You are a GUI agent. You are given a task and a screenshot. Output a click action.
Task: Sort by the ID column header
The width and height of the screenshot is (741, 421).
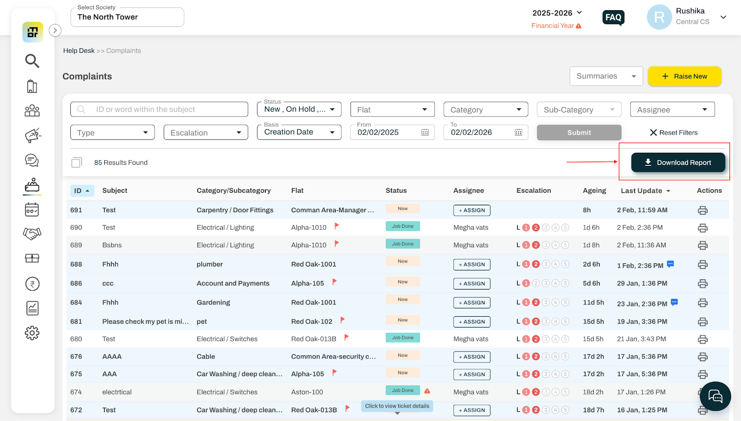tap(82, 190)
